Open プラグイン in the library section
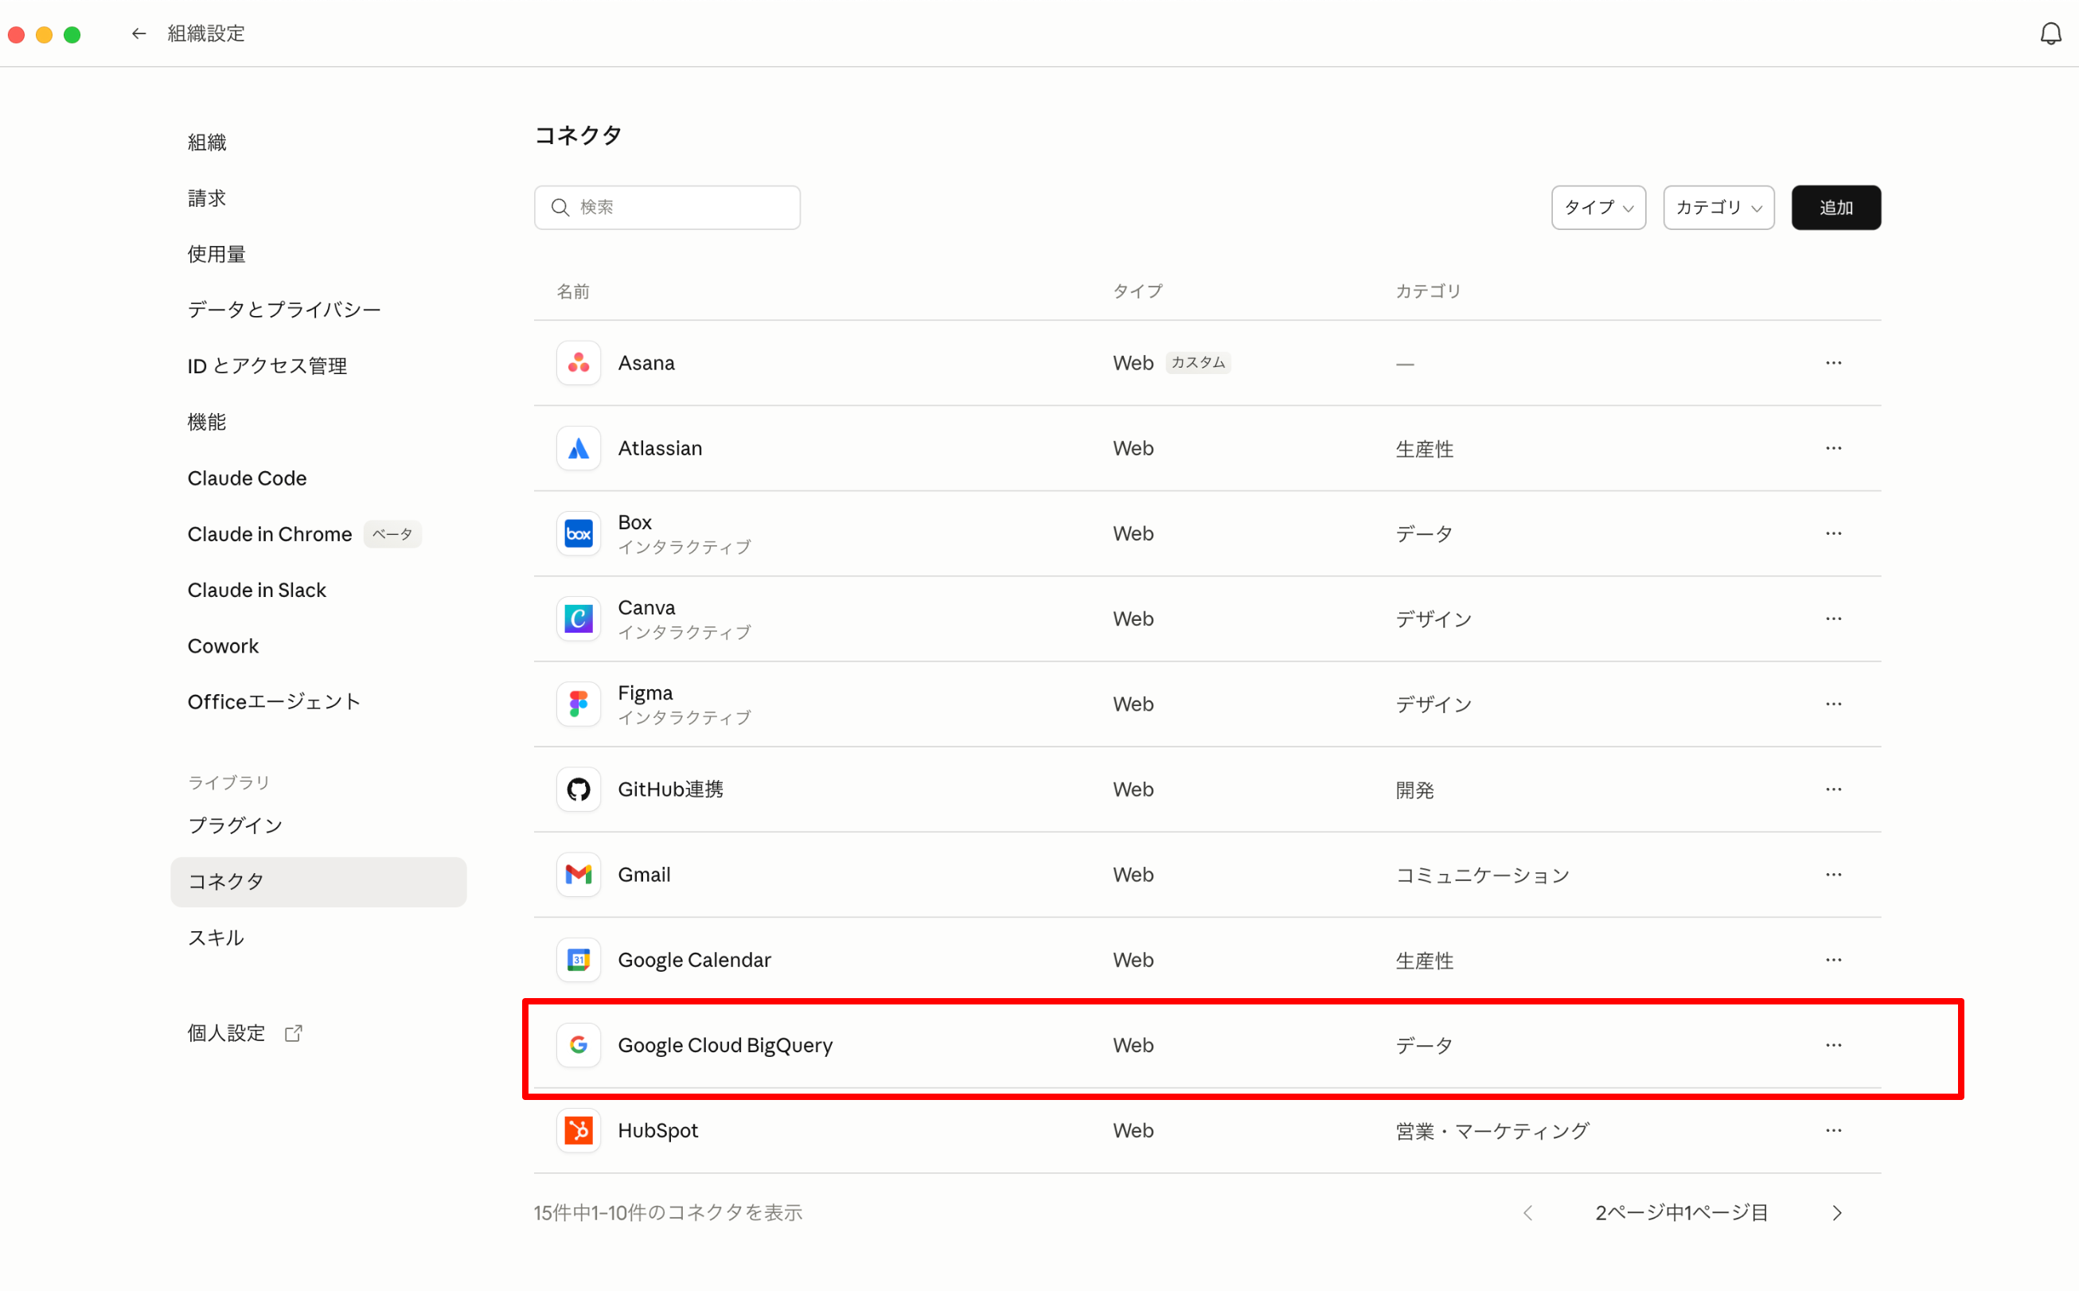 235,825
